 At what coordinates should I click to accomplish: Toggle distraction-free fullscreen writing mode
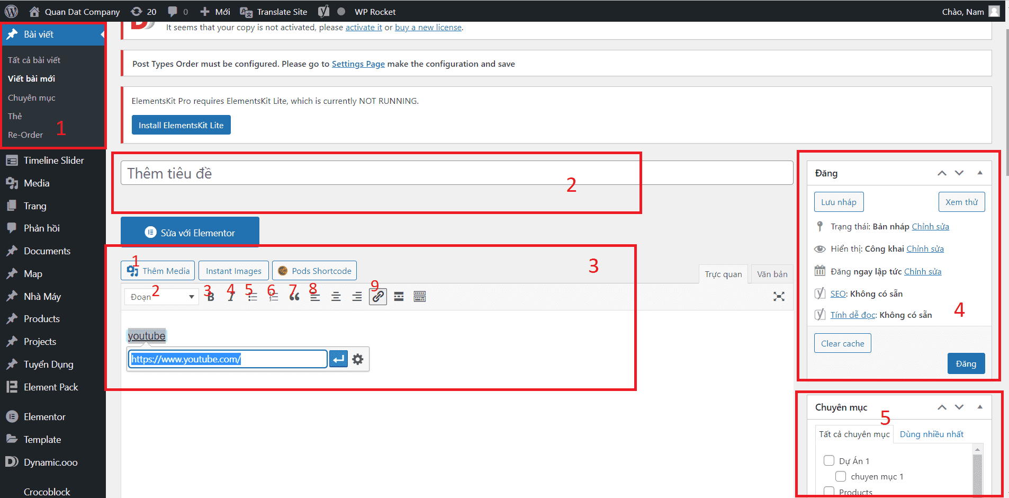pyautogui.click(x=779, y=296)
